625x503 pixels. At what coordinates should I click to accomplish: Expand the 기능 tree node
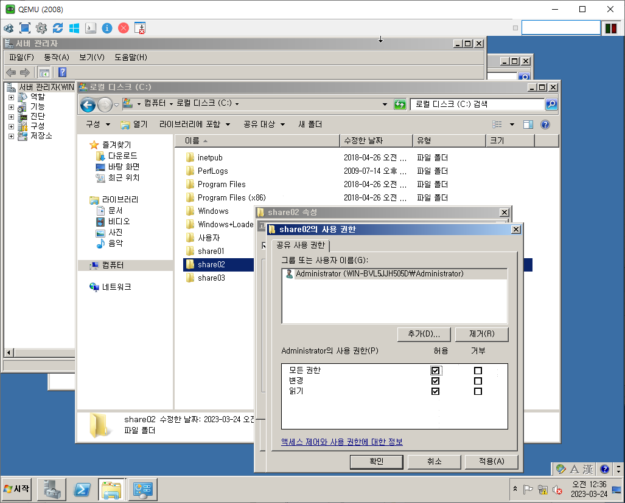(x=11, y=107)
